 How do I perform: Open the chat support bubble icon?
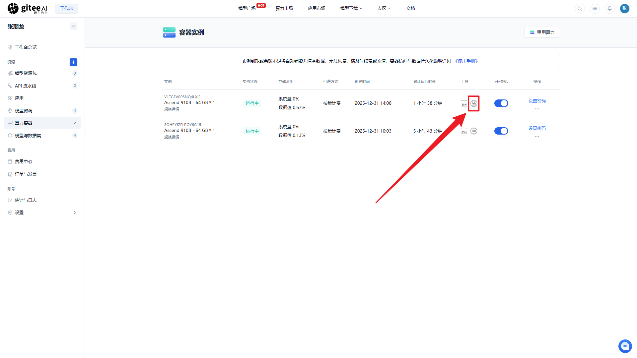pos(625,346)
